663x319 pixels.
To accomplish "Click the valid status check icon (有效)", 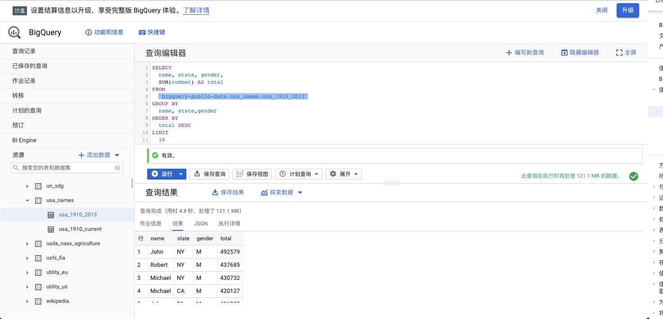I will click(x=155, y=155).
